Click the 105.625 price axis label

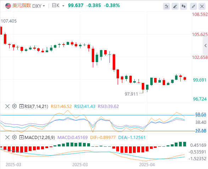(x=200, y=35)
